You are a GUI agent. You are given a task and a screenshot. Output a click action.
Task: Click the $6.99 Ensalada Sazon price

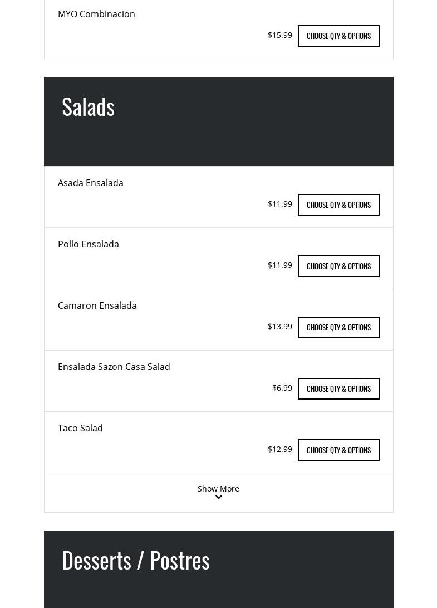pos(282,388)
